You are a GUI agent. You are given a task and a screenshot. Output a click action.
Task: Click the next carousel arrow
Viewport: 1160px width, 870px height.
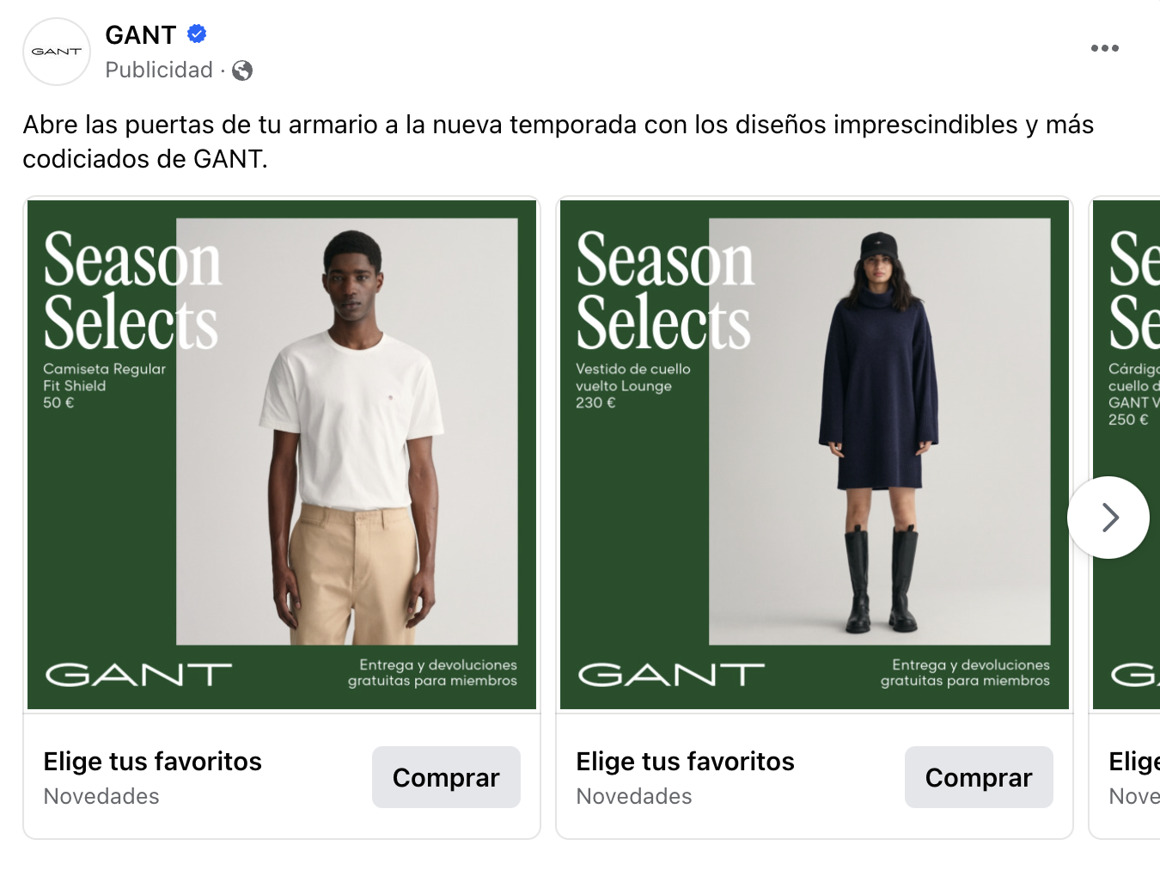[x=1108, y=518]
